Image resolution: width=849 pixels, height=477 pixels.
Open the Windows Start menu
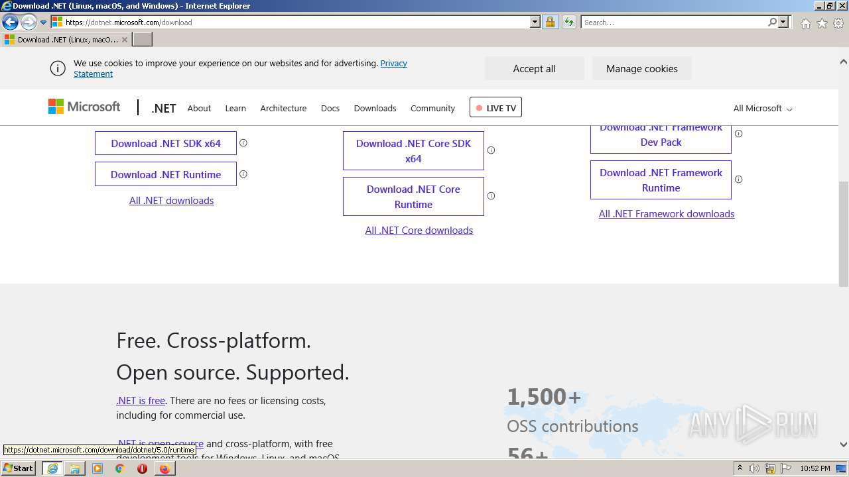(x=18, y=468)
